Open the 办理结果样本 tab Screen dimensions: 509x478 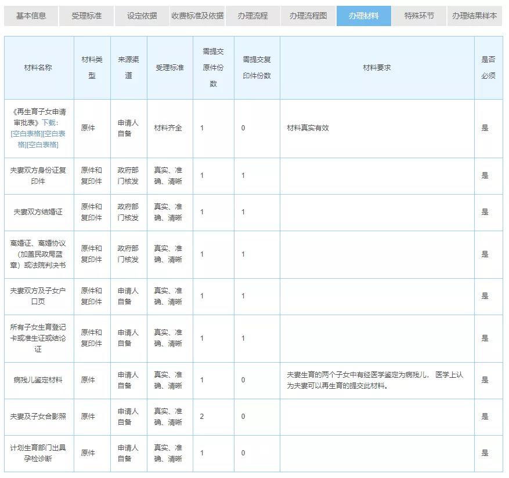coord(475,16)
